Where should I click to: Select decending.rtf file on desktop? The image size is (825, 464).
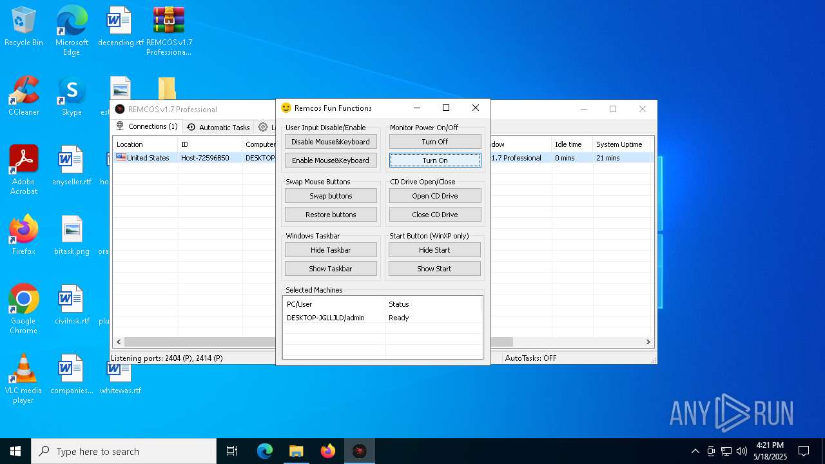point(120,26)
